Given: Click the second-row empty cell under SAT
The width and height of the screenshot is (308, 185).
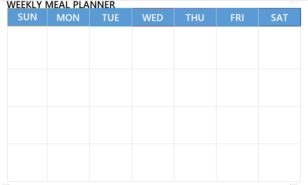Looking at the screenshot, I should point(279,87).
